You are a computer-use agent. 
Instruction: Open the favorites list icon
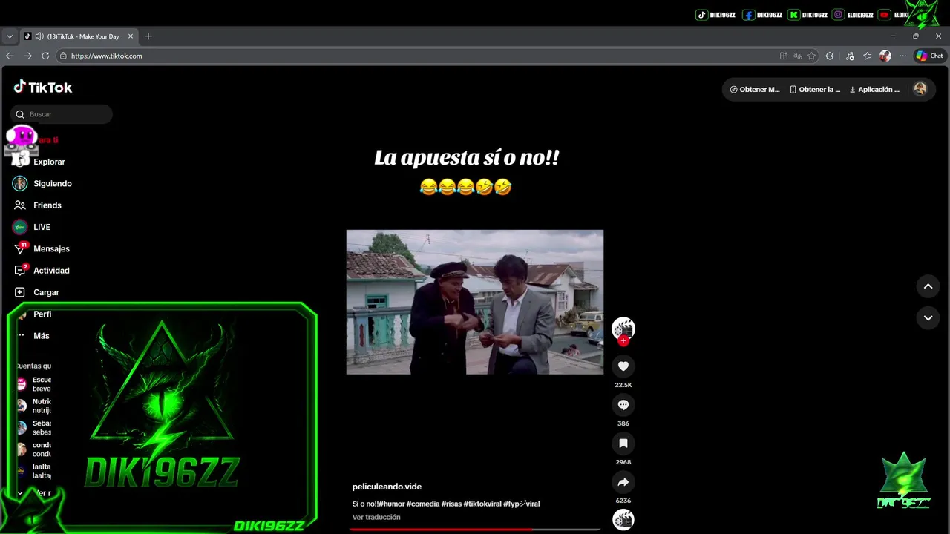pyautogui.click(x=868, y=56)
